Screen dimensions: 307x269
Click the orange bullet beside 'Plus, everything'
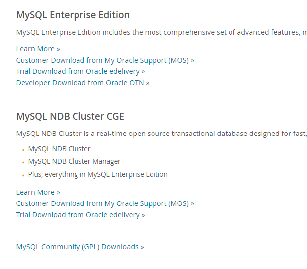(23, 175)
